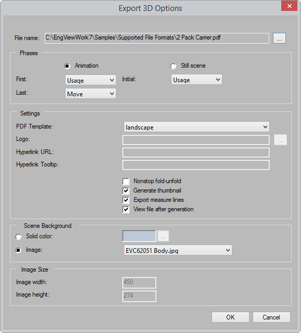Uncheck View file after generation
Screen dimensions: 301x333
pos(126,209)
